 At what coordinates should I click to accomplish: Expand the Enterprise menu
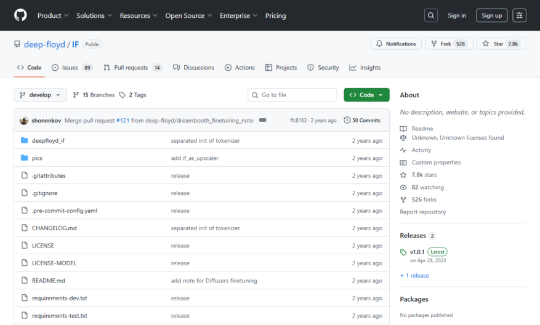tap(238, 15)
